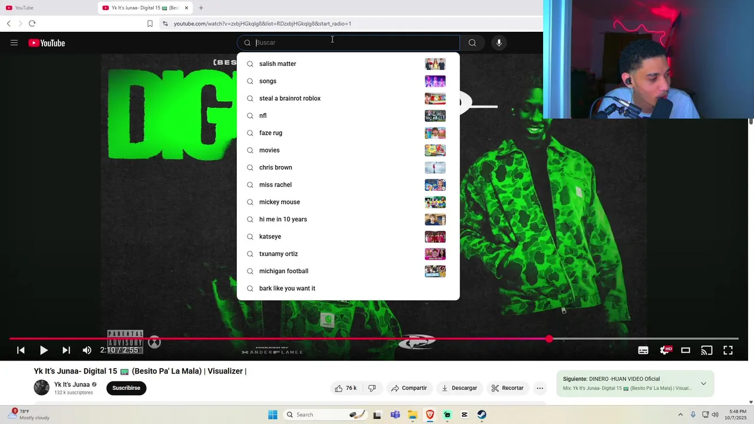754x424 pixels.
Task: Focus the Buscar search input field
Action: click(348, 42)
